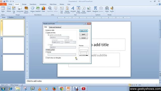The width and height of the screenshot is (161, 91).
Task: Open Internet Explorer from the taskbar
Action: click(x=11, y=89)
